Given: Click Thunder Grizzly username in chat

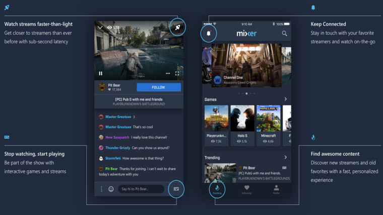Looking at the screenshot, I should [x=118, y=148].
